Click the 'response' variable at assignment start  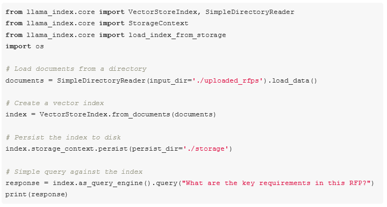[23, 183]
